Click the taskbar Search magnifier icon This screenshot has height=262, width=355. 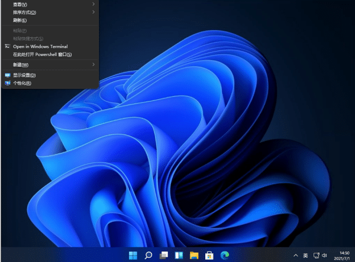[x=149, y=255]
